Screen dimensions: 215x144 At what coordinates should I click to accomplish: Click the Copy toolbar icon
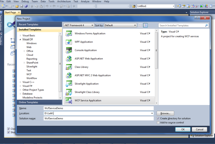tap(36, 6)
